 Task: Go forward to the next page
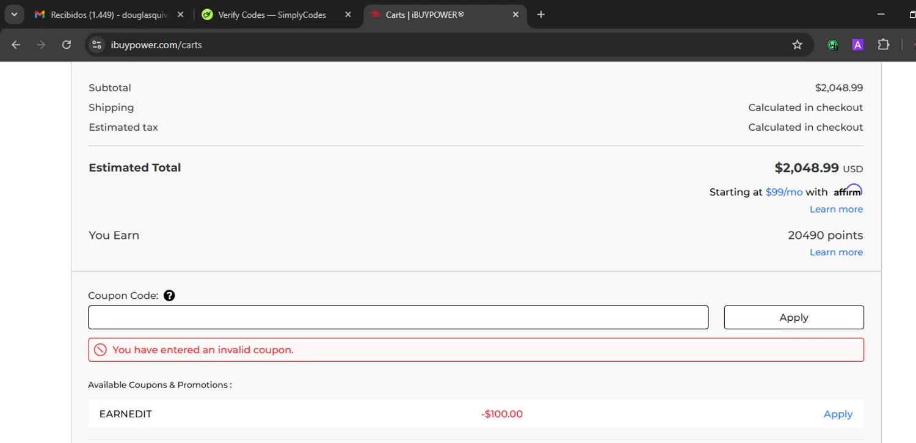click(x=41, y=45)
